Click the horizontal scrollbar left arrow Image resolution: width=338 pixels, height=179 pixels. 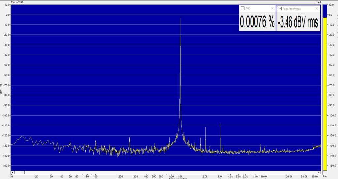[12, 172]
